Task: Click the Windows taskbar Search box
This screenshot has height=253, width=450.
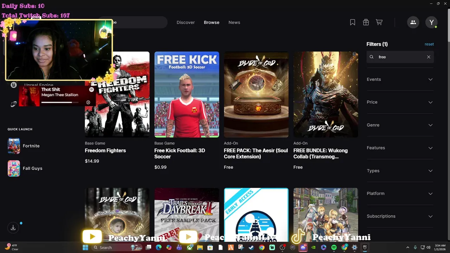Action: (117, 247)
